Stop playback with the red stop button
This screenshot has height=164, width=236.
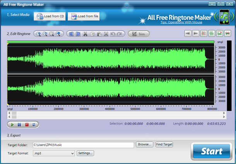pos(27,125)
